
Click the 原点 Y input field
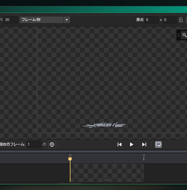(170, 20)
